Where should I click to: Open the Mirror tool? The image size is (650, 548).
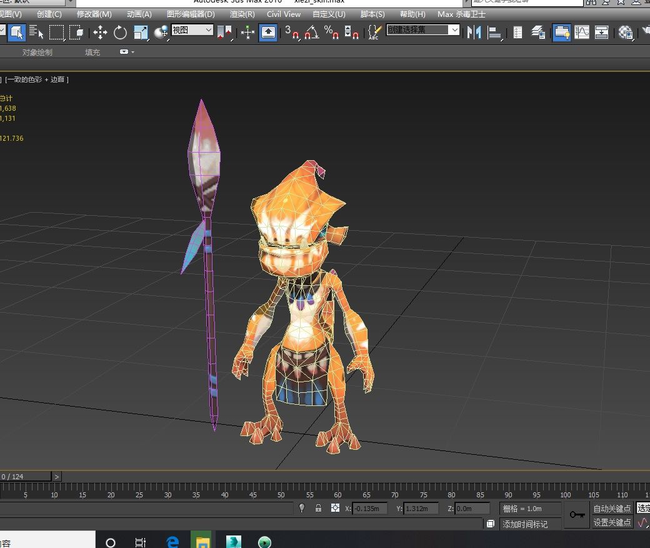coord(474,33)
